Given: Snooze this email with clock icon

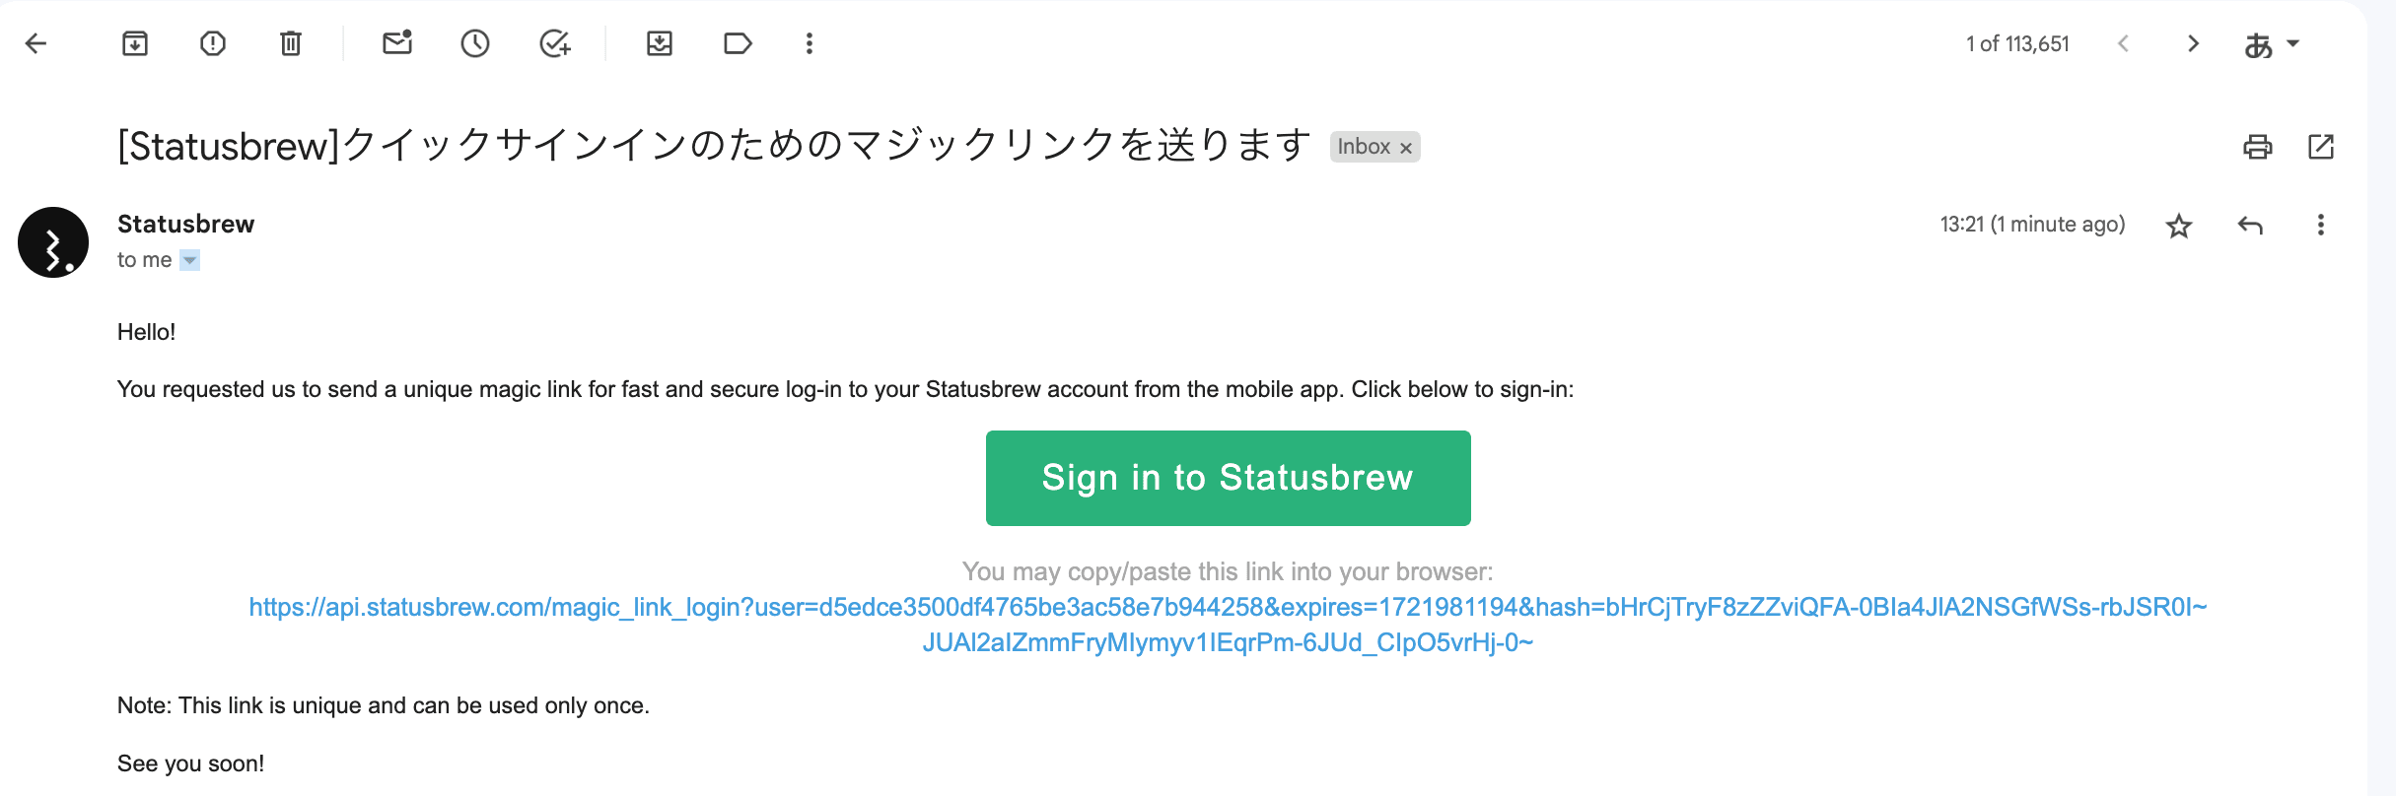Looking at the screenshot, I should (x=475, y=43).
